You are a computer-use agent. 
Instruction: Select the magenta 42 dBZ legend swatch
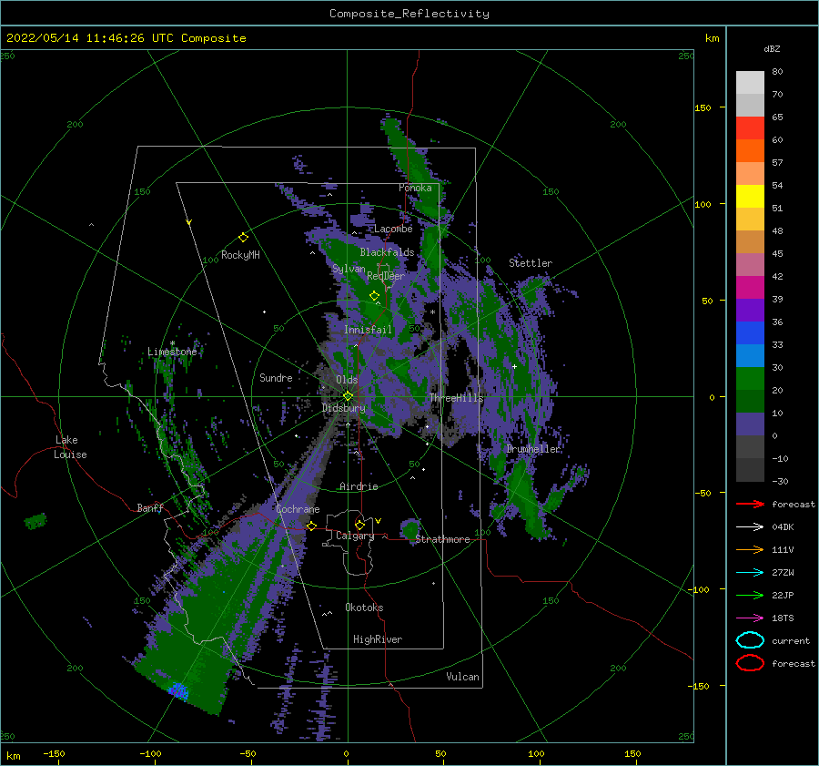[750, 288]
